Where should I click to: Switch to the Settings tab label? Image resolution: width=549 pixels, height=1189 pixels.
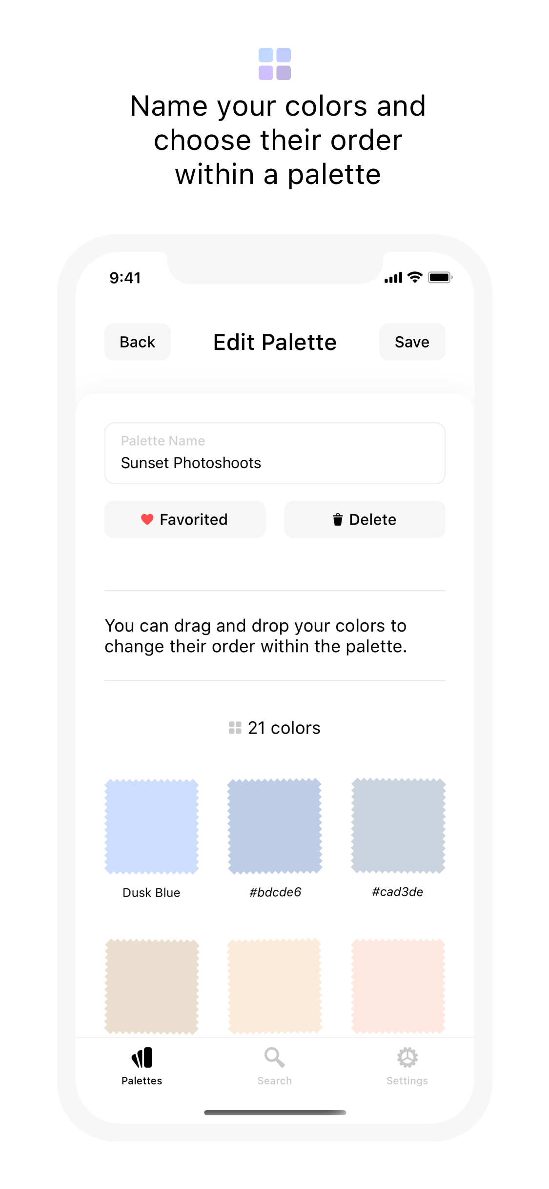407,1081
